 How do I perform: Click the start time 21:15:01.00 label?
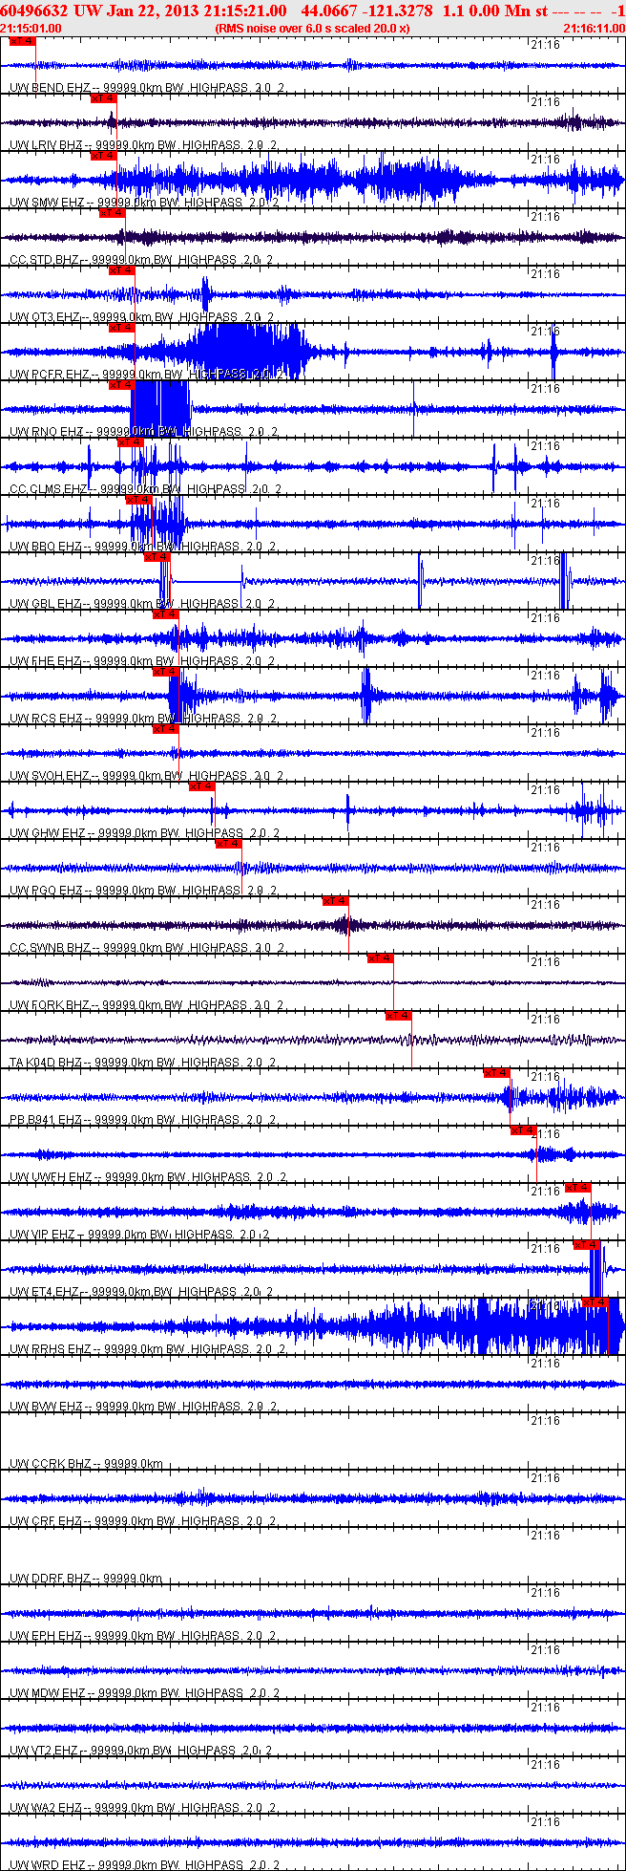[31, 28]
